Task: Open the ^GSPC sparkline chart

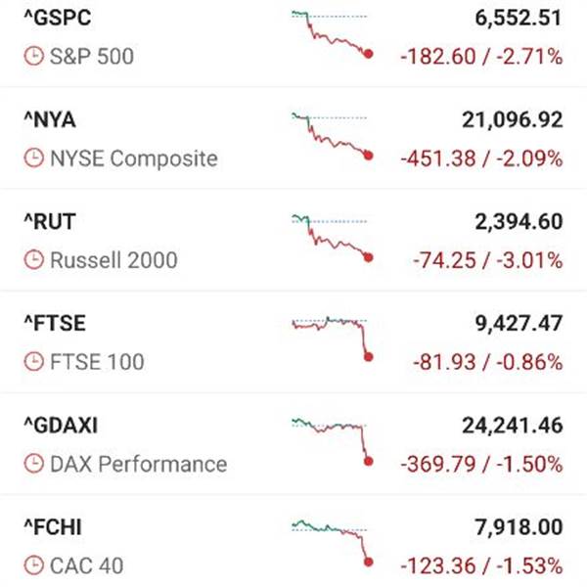Action: pos(331,34)
